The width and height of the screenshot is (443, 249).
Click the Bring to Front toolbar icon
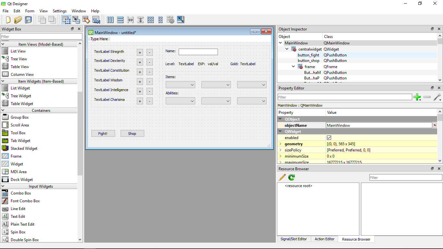click(x=52, y=20)
